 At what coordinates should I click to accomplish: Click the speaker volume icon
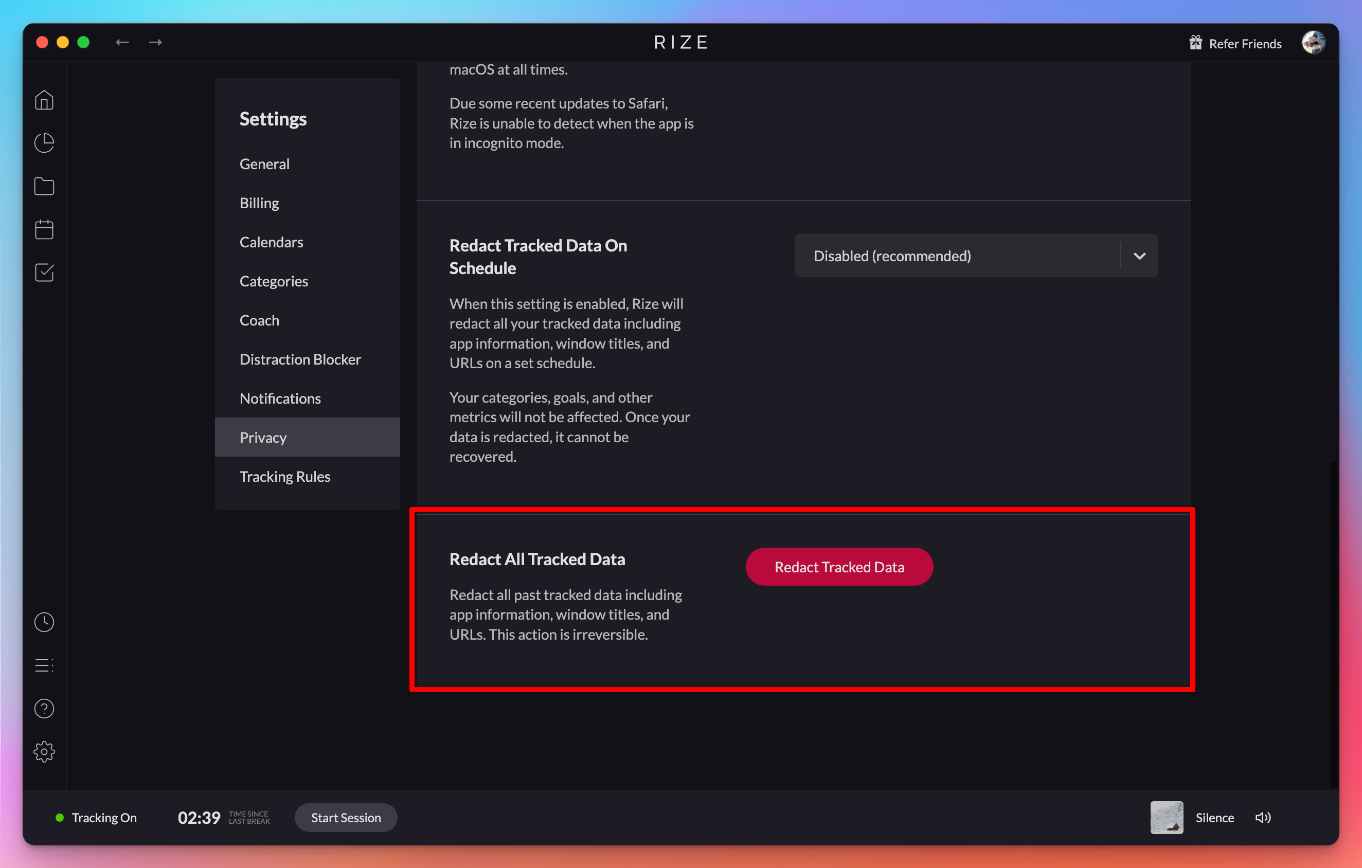pyautogui.click(x=1262, y=817)
